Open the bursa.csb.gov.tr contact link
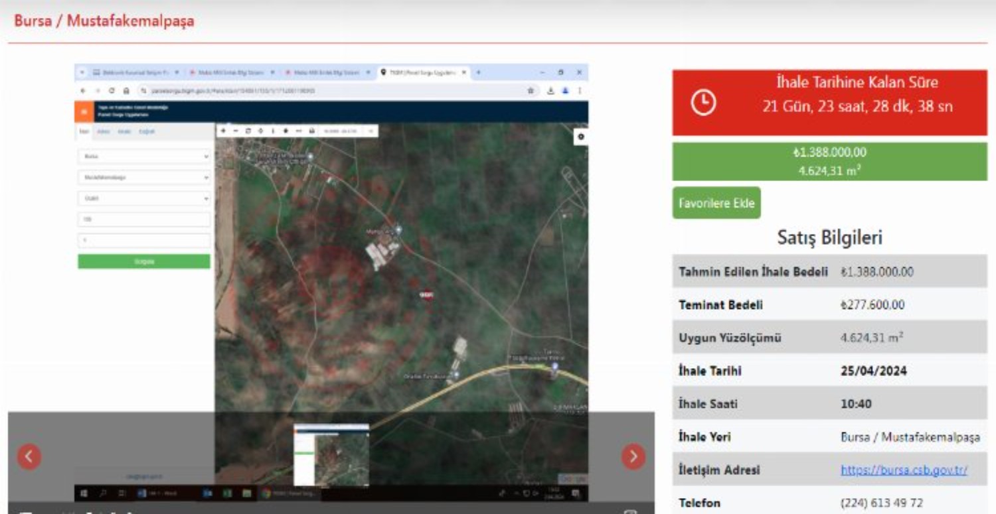Image resolution: width=996 pixels, height=514 pixels. (904, 470)
